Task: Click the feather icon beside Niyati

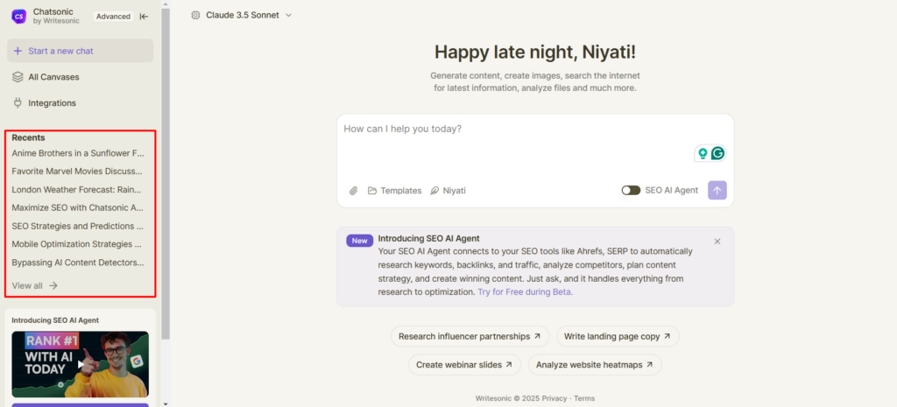Action: (x=434, y=191)
